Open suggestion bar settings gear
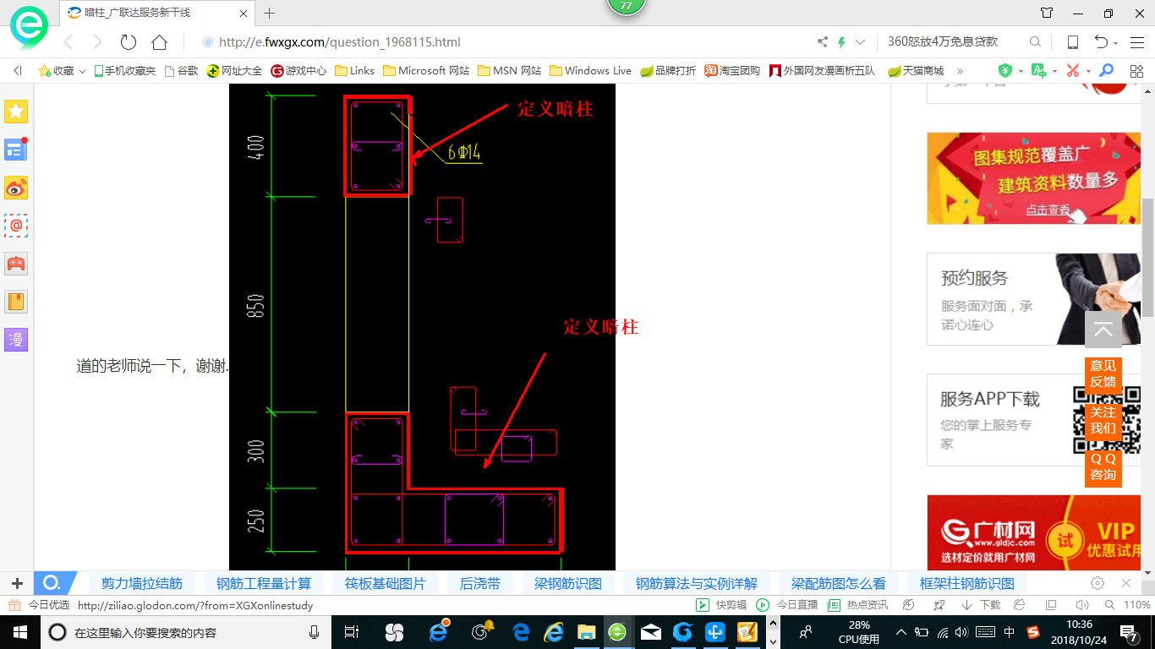This screenshot has height=649, width=1155. click(x=1098, y=583)
